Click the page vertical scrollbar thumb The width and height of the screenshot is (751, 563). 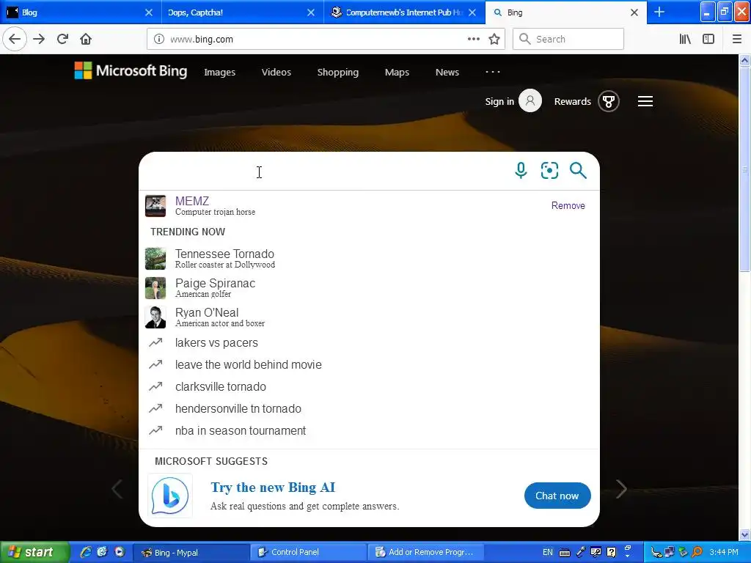tap(744, 169)
